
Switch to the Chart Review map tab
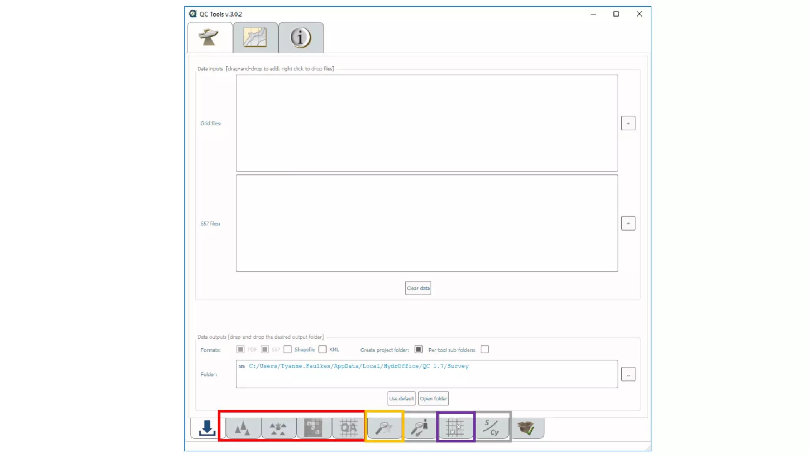pyautogui.click(x=255, y=38)
